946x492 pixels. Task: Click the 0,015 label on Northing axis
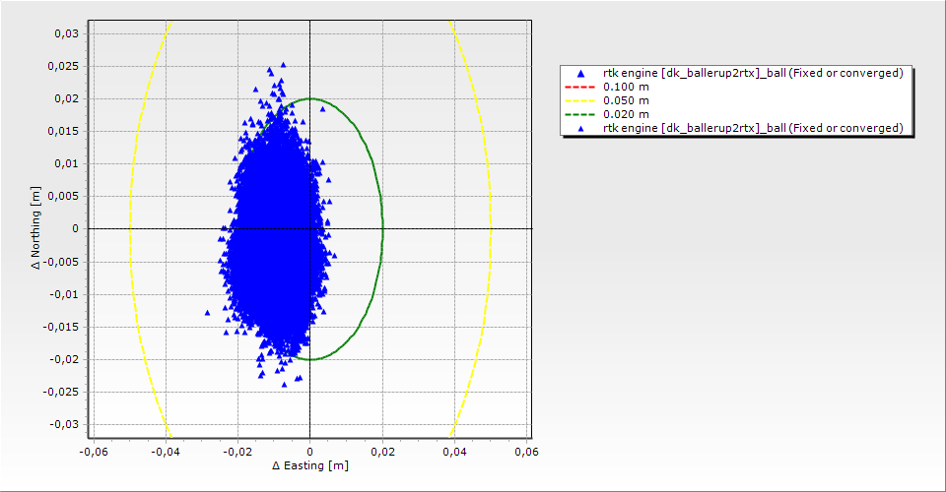(63, 131)
